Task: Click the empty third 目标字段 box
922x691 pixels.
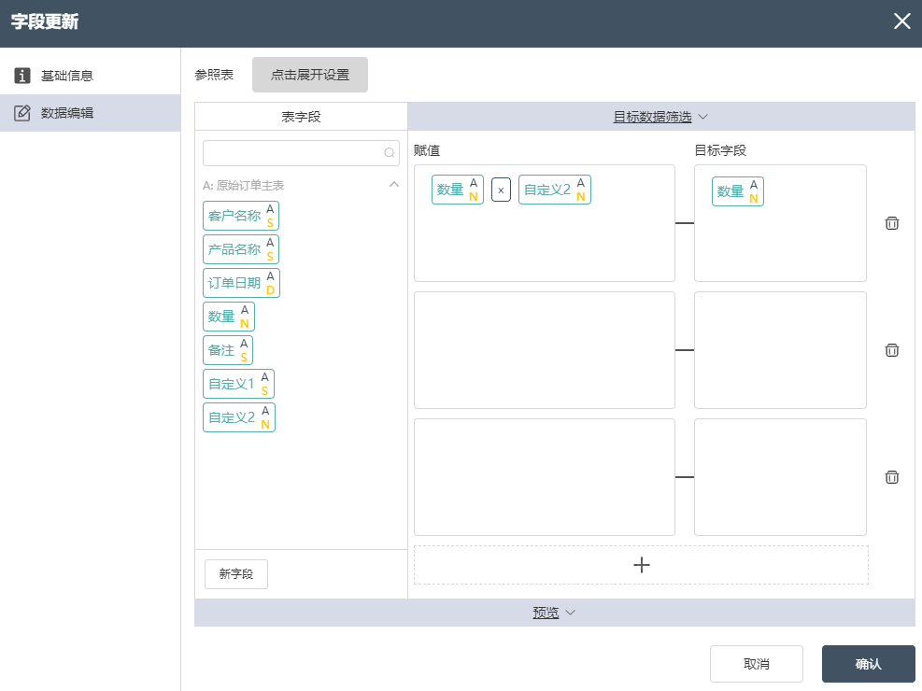Action: point(780,477)
